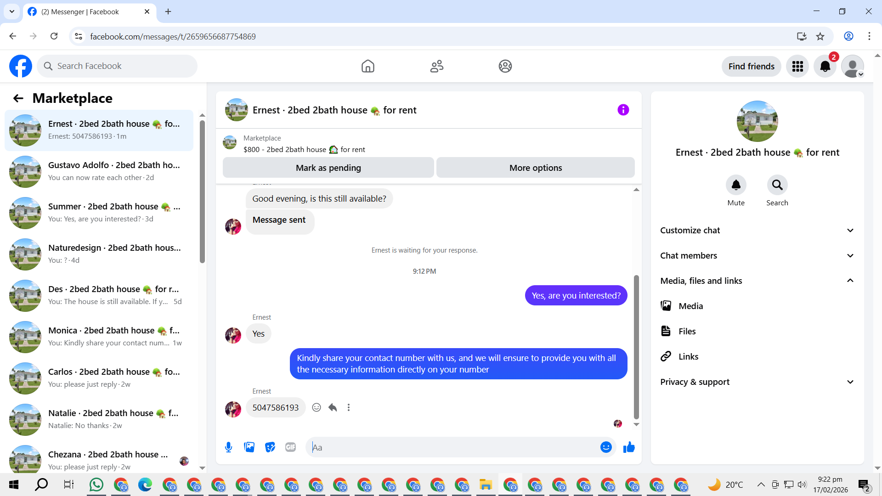
Task: Open the emoji picker in the message box
Action: 606,447
